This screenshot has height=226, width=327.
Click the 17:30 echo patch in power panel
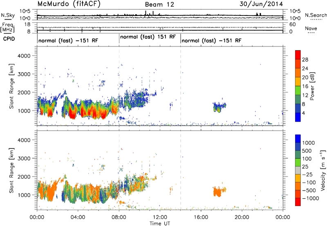tap(219, 107)
